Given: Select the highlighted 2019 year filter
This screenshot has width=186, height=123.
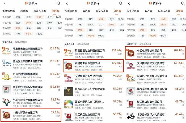Looking at the screenshot, I should pos(28,23).
